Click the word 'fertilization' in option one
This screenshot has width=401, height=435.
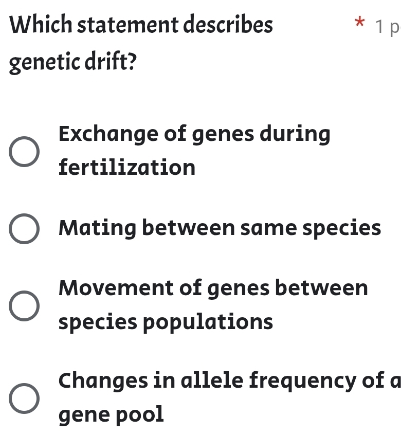[x=126, y=166]
